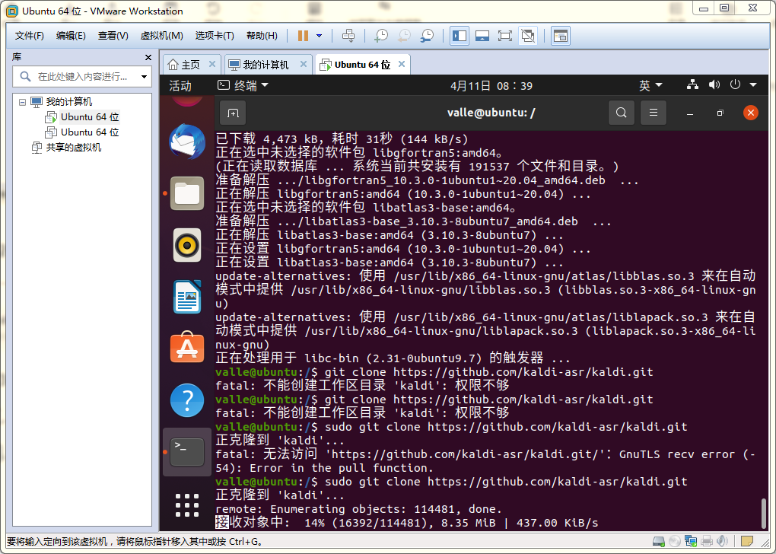Click the sound card status bar icon

click(722, 542)
